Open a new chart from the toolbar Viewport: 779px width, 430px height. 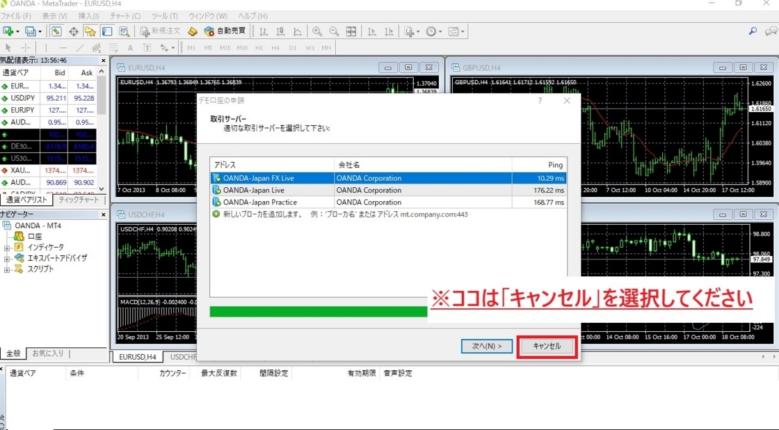tap(10, 31)
